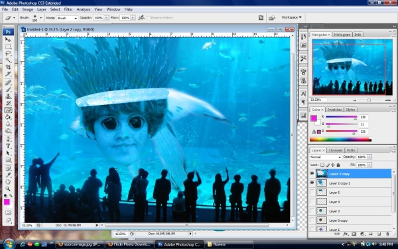Switch to the Histogram tab
The height and width of the screenshot is (249, 398).
tap(342, 35)
